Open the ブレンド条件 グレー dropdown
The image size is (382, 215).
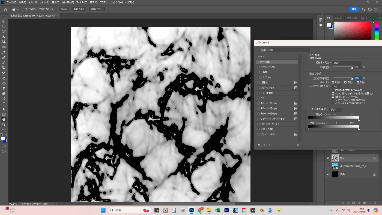336,110
